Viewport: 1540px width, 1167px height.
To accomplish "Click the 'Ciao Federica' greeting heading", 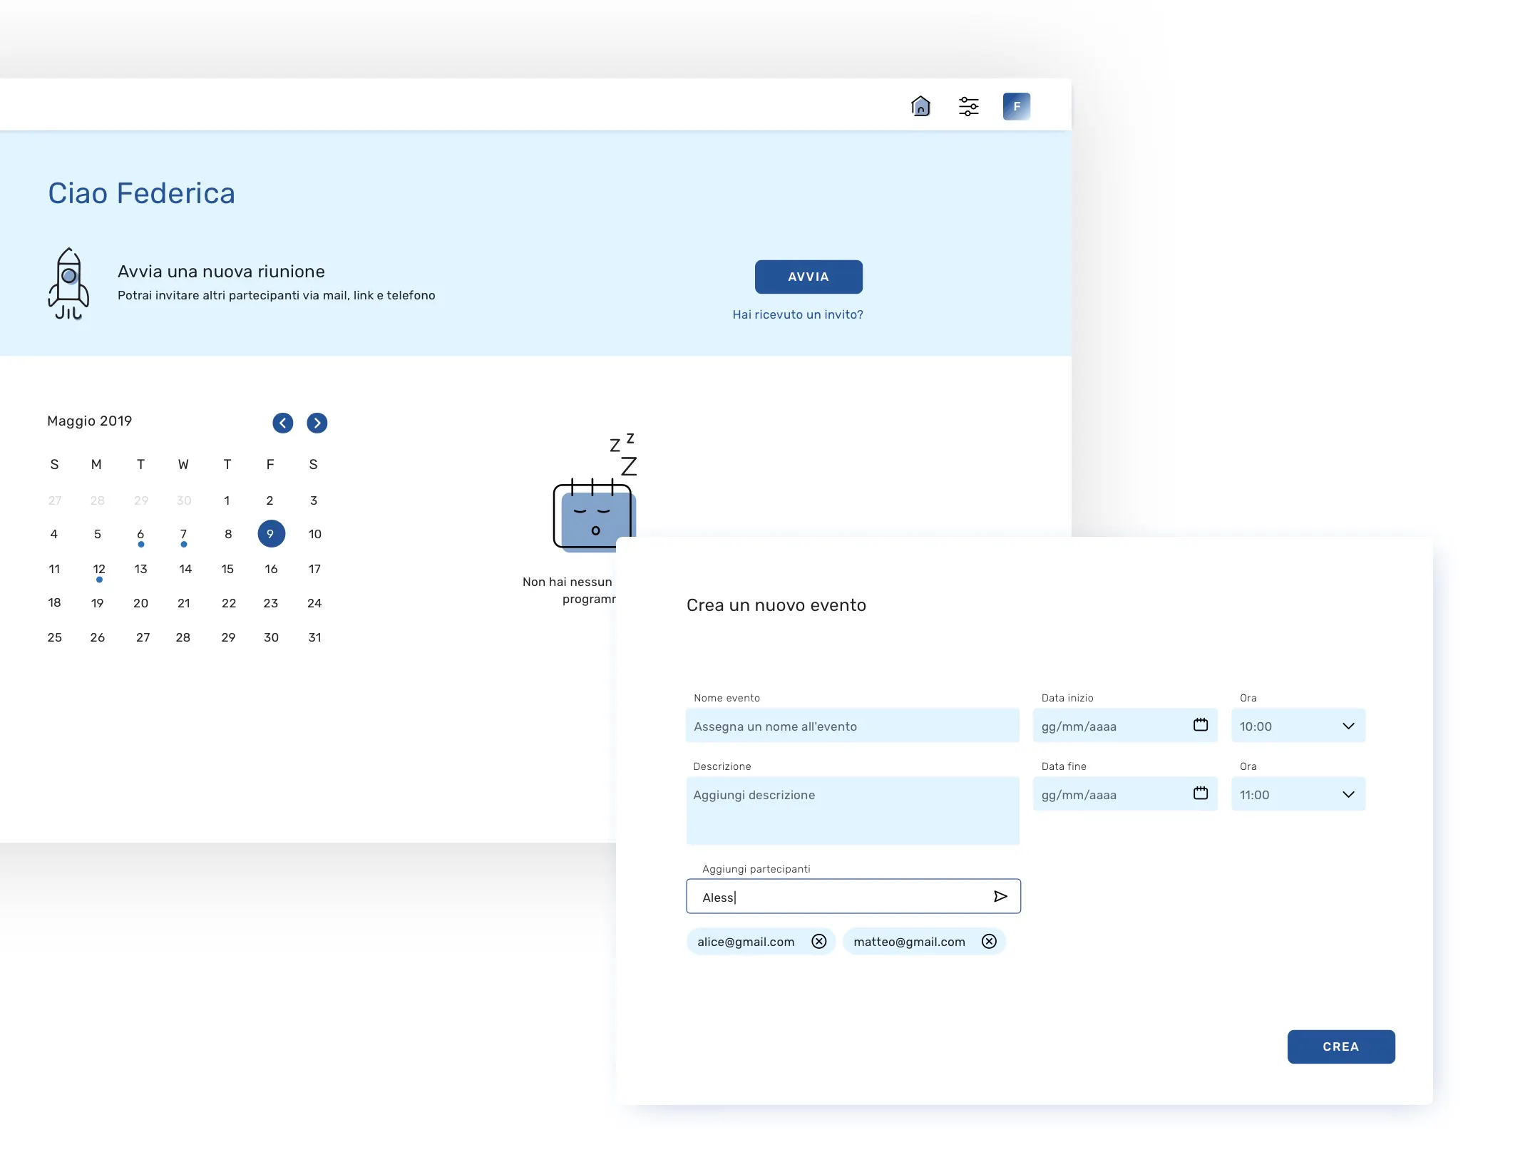I will 141,193.
